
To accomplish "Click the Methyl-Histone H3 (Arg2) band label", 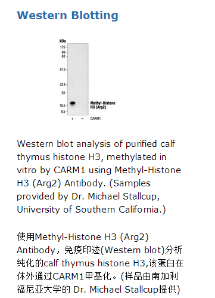I will click(102, 105).
